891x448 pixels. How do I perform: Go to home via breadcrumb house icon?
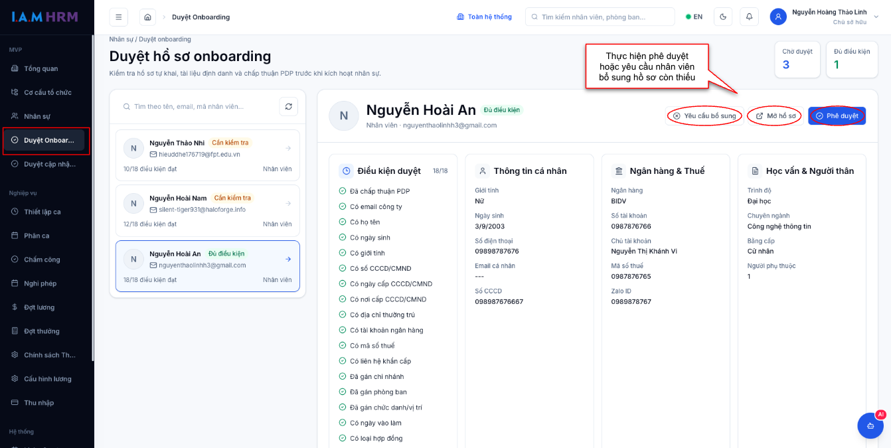pyautogui.click(x=147, y=17)
